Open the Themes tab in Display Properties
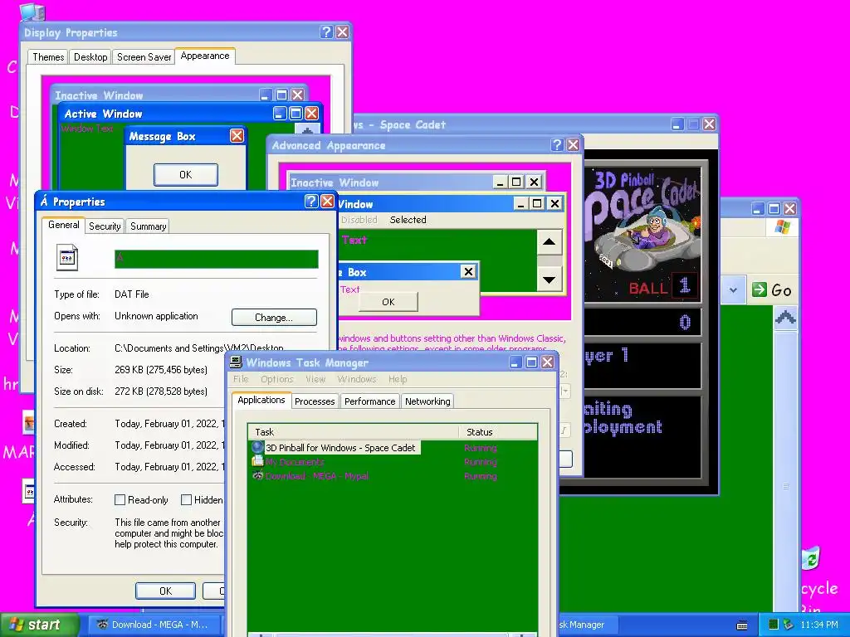Screen dimensions: 850x637 [x=48, y=57]
